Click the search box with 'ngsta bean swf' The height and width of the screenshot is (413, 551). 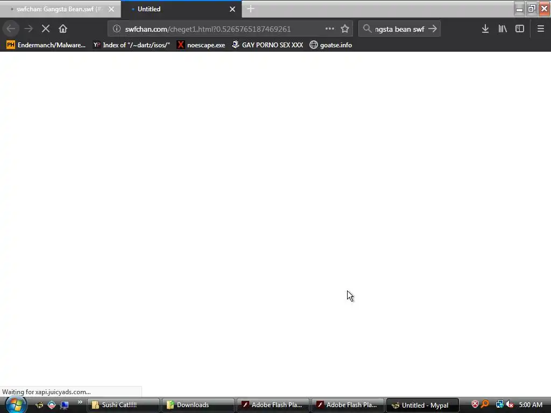tap(400, 29)
